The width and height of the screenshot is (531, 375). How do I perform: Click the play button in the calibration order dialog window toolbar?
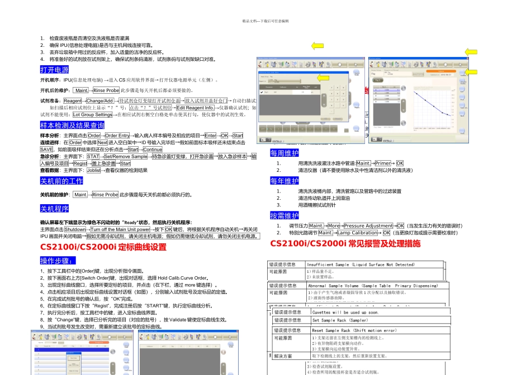(x=355, y=64)
